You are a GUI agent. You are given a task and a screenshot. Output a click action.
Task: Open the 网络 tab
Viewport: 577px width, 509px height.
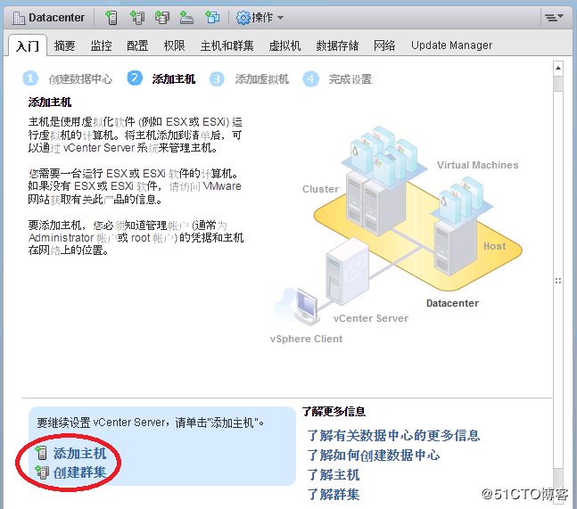click(384, 45)
